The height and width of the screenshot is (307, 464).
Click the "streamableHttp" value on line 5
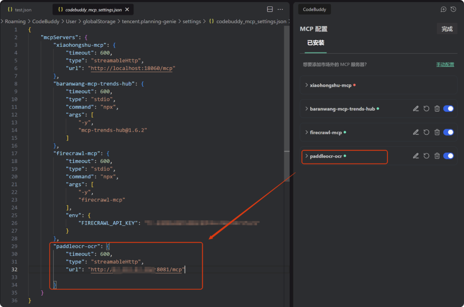tap(116, 61)
